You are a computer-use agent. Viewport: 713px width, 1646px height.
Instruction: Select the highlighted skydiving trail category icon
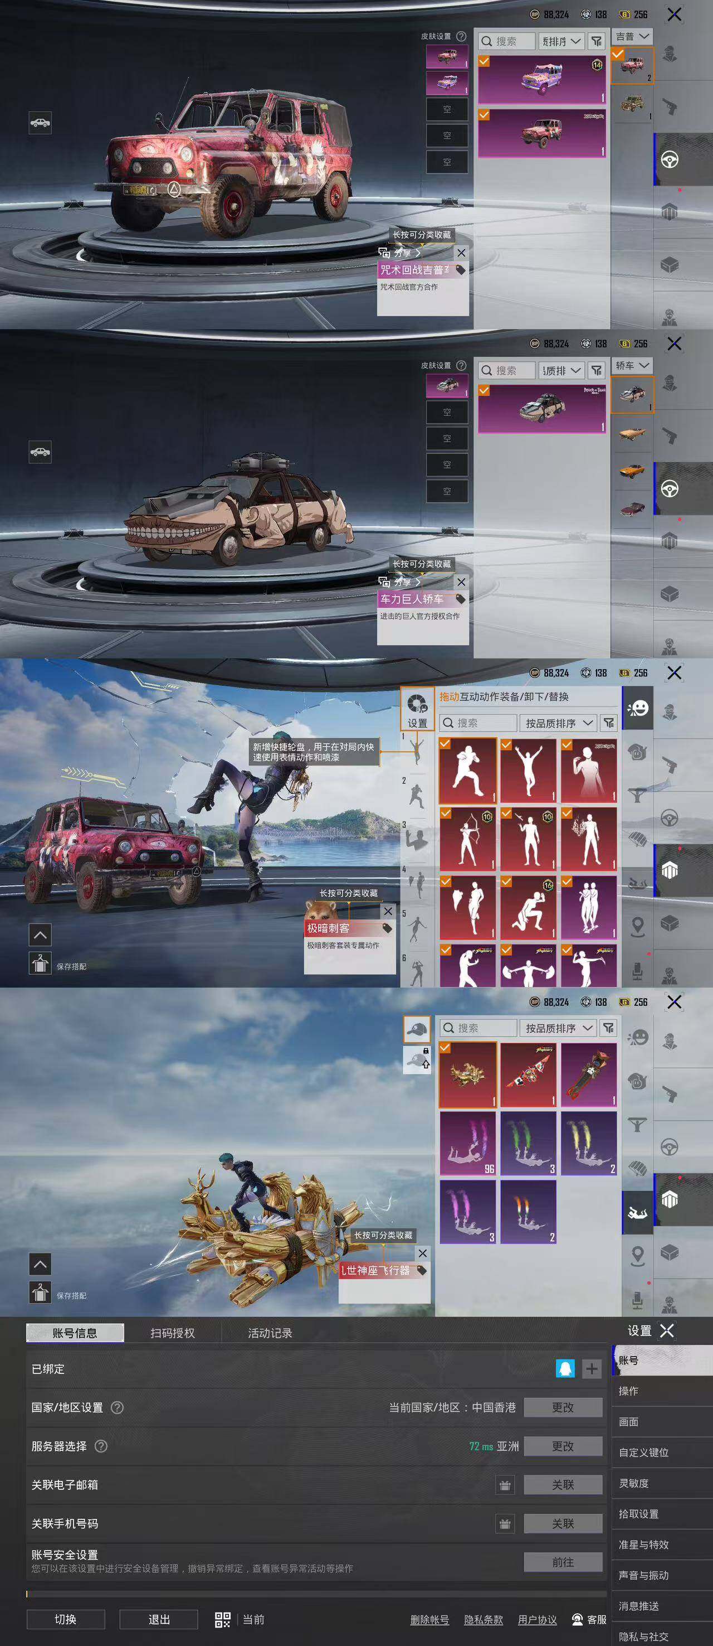pyautogui.click(x=637, y=1212)
